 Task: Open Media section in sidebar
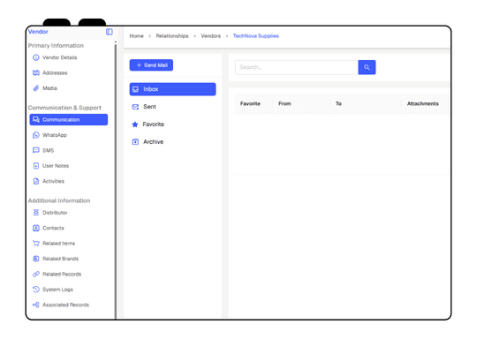(68, 88)
